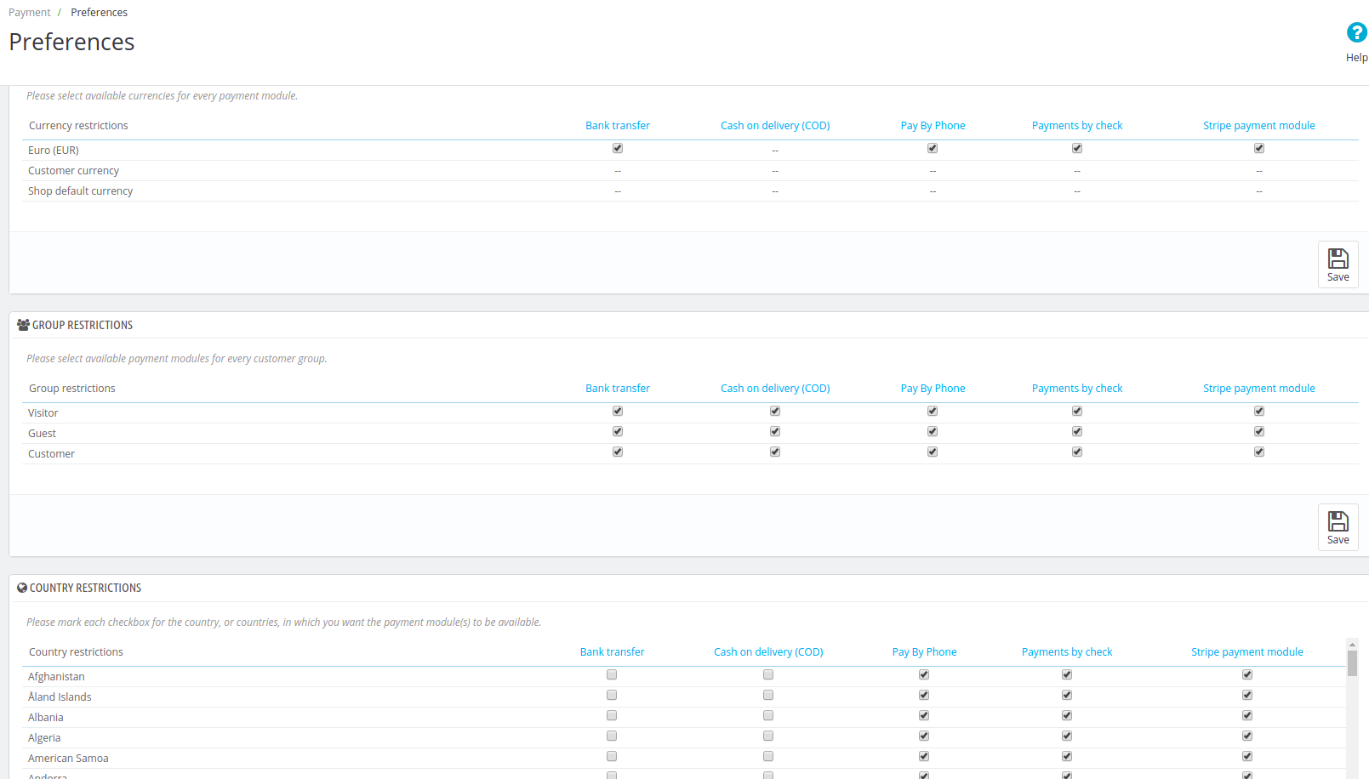The image size is (1369, 779).
Task: Enable Bank transfer for Afghanistan
Action: tap(612, 674)
